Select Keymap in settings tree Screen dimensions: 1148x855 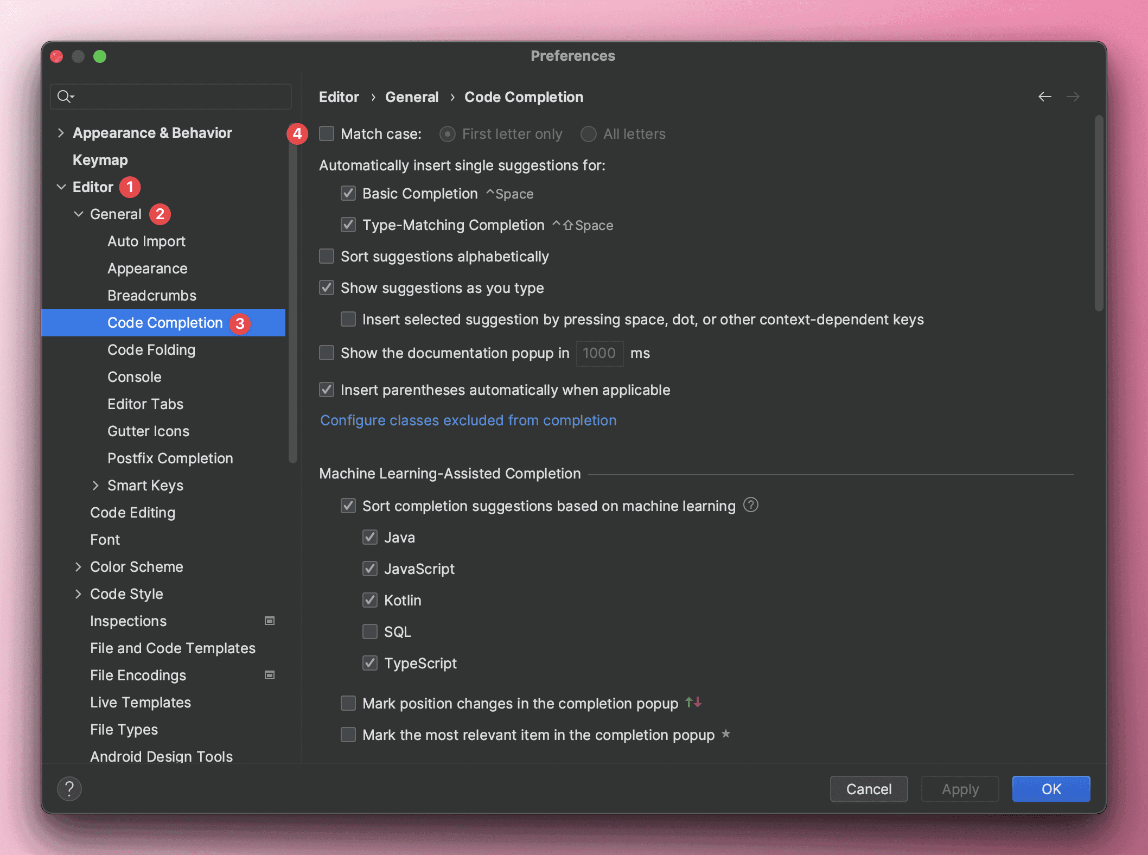pyautogui.click(x=100, y=160)
